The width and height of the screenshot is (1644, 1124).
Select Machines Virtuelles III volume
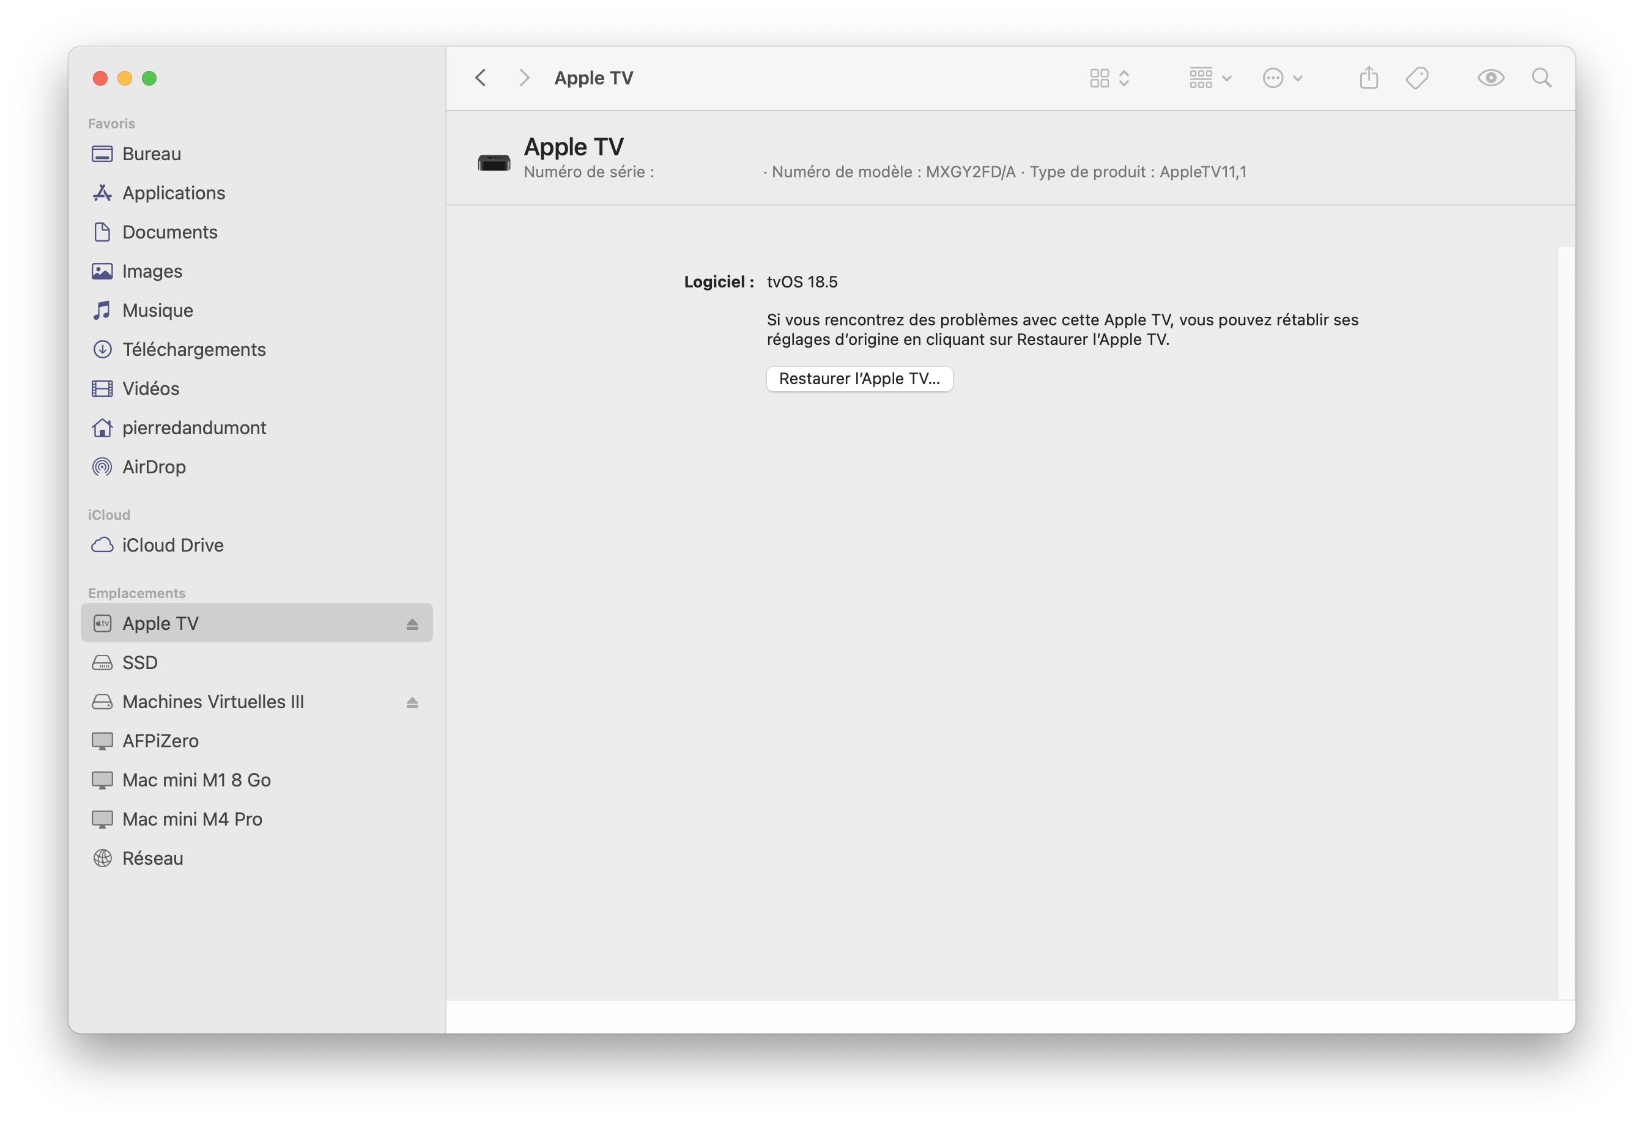pos(257,701)
